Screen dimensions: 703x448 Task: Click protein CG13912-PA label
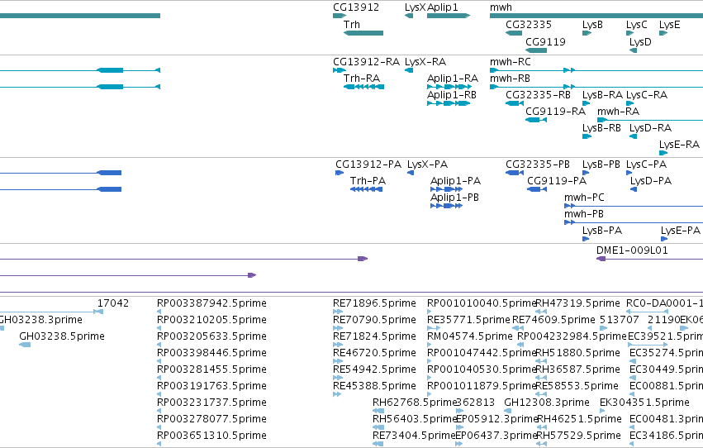click(368, 164)
